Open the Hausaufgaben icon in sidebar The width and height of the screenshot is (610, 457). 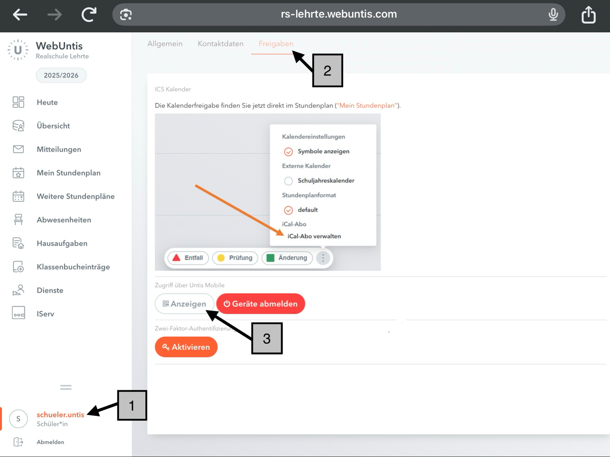[18, 243]
